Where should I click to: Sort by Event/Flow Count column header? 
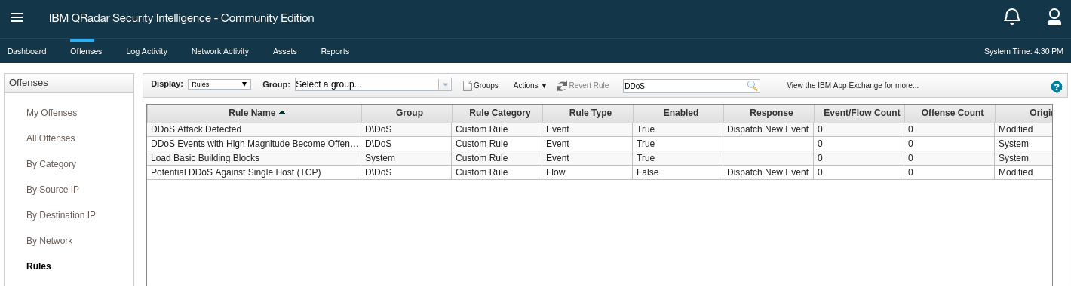(x=860, y=113)
